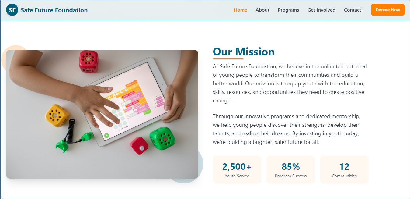Viewport: 410px width, 199px height.
Task: Open the Get Involved menu item
Action: (x=321, y=10)
